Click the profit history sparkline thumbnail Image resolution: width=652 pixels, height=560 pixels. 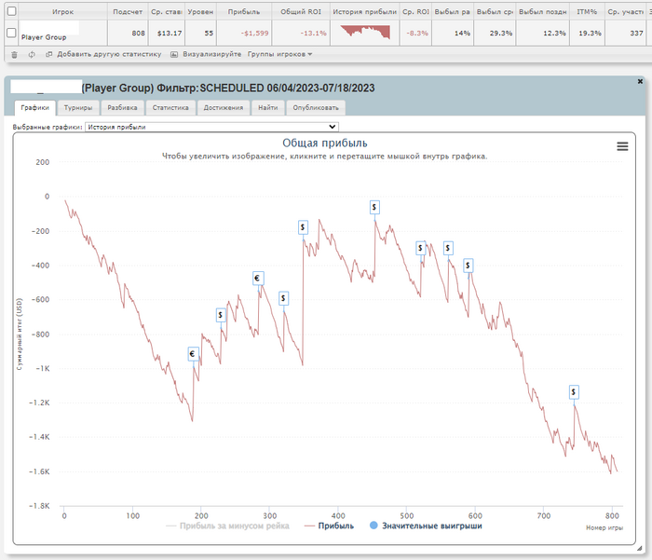(x=365, y=32)
